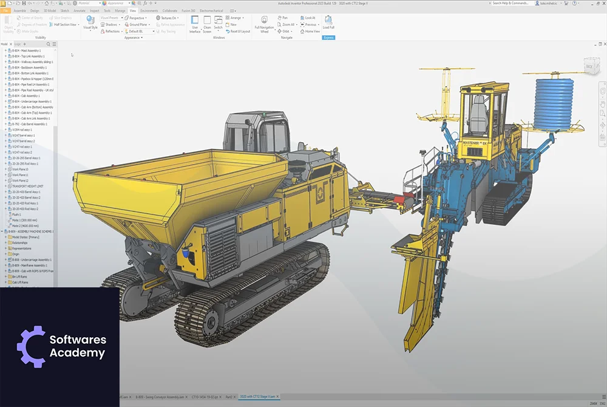Switch to the Electromechanical ribbon tab
This screenshot has width=607, height=407.
[211, 11]
